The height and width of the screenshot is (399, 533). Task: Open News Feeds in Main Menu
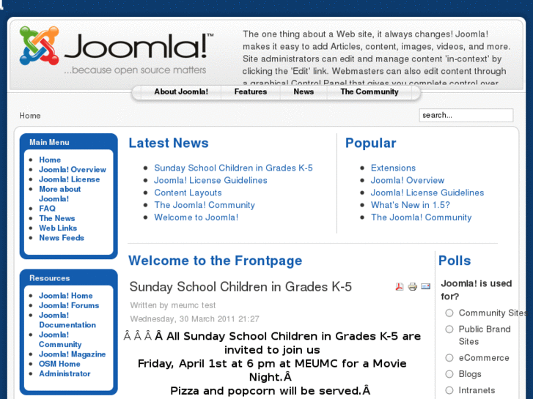[x=62, y=238]
